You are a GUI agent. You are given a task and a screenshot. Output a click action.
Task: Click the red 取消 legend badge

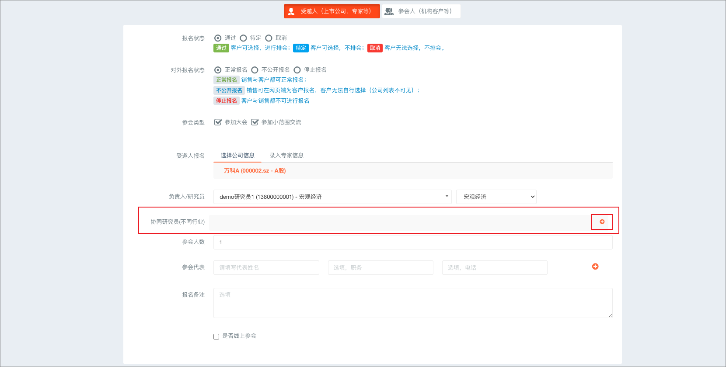coord(375,48)
